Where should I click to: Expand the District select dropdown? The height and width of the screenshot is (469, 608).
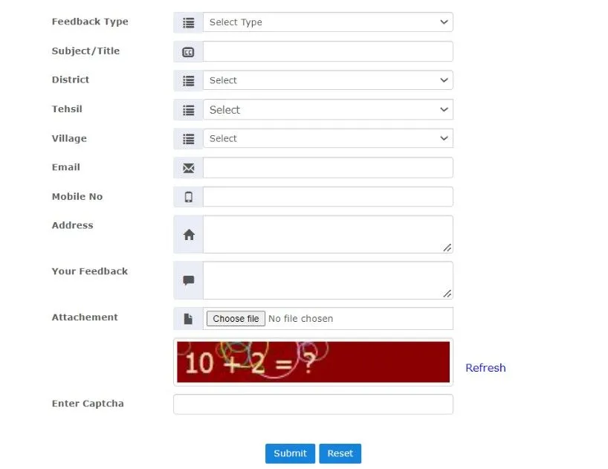[x=328, y=80]
